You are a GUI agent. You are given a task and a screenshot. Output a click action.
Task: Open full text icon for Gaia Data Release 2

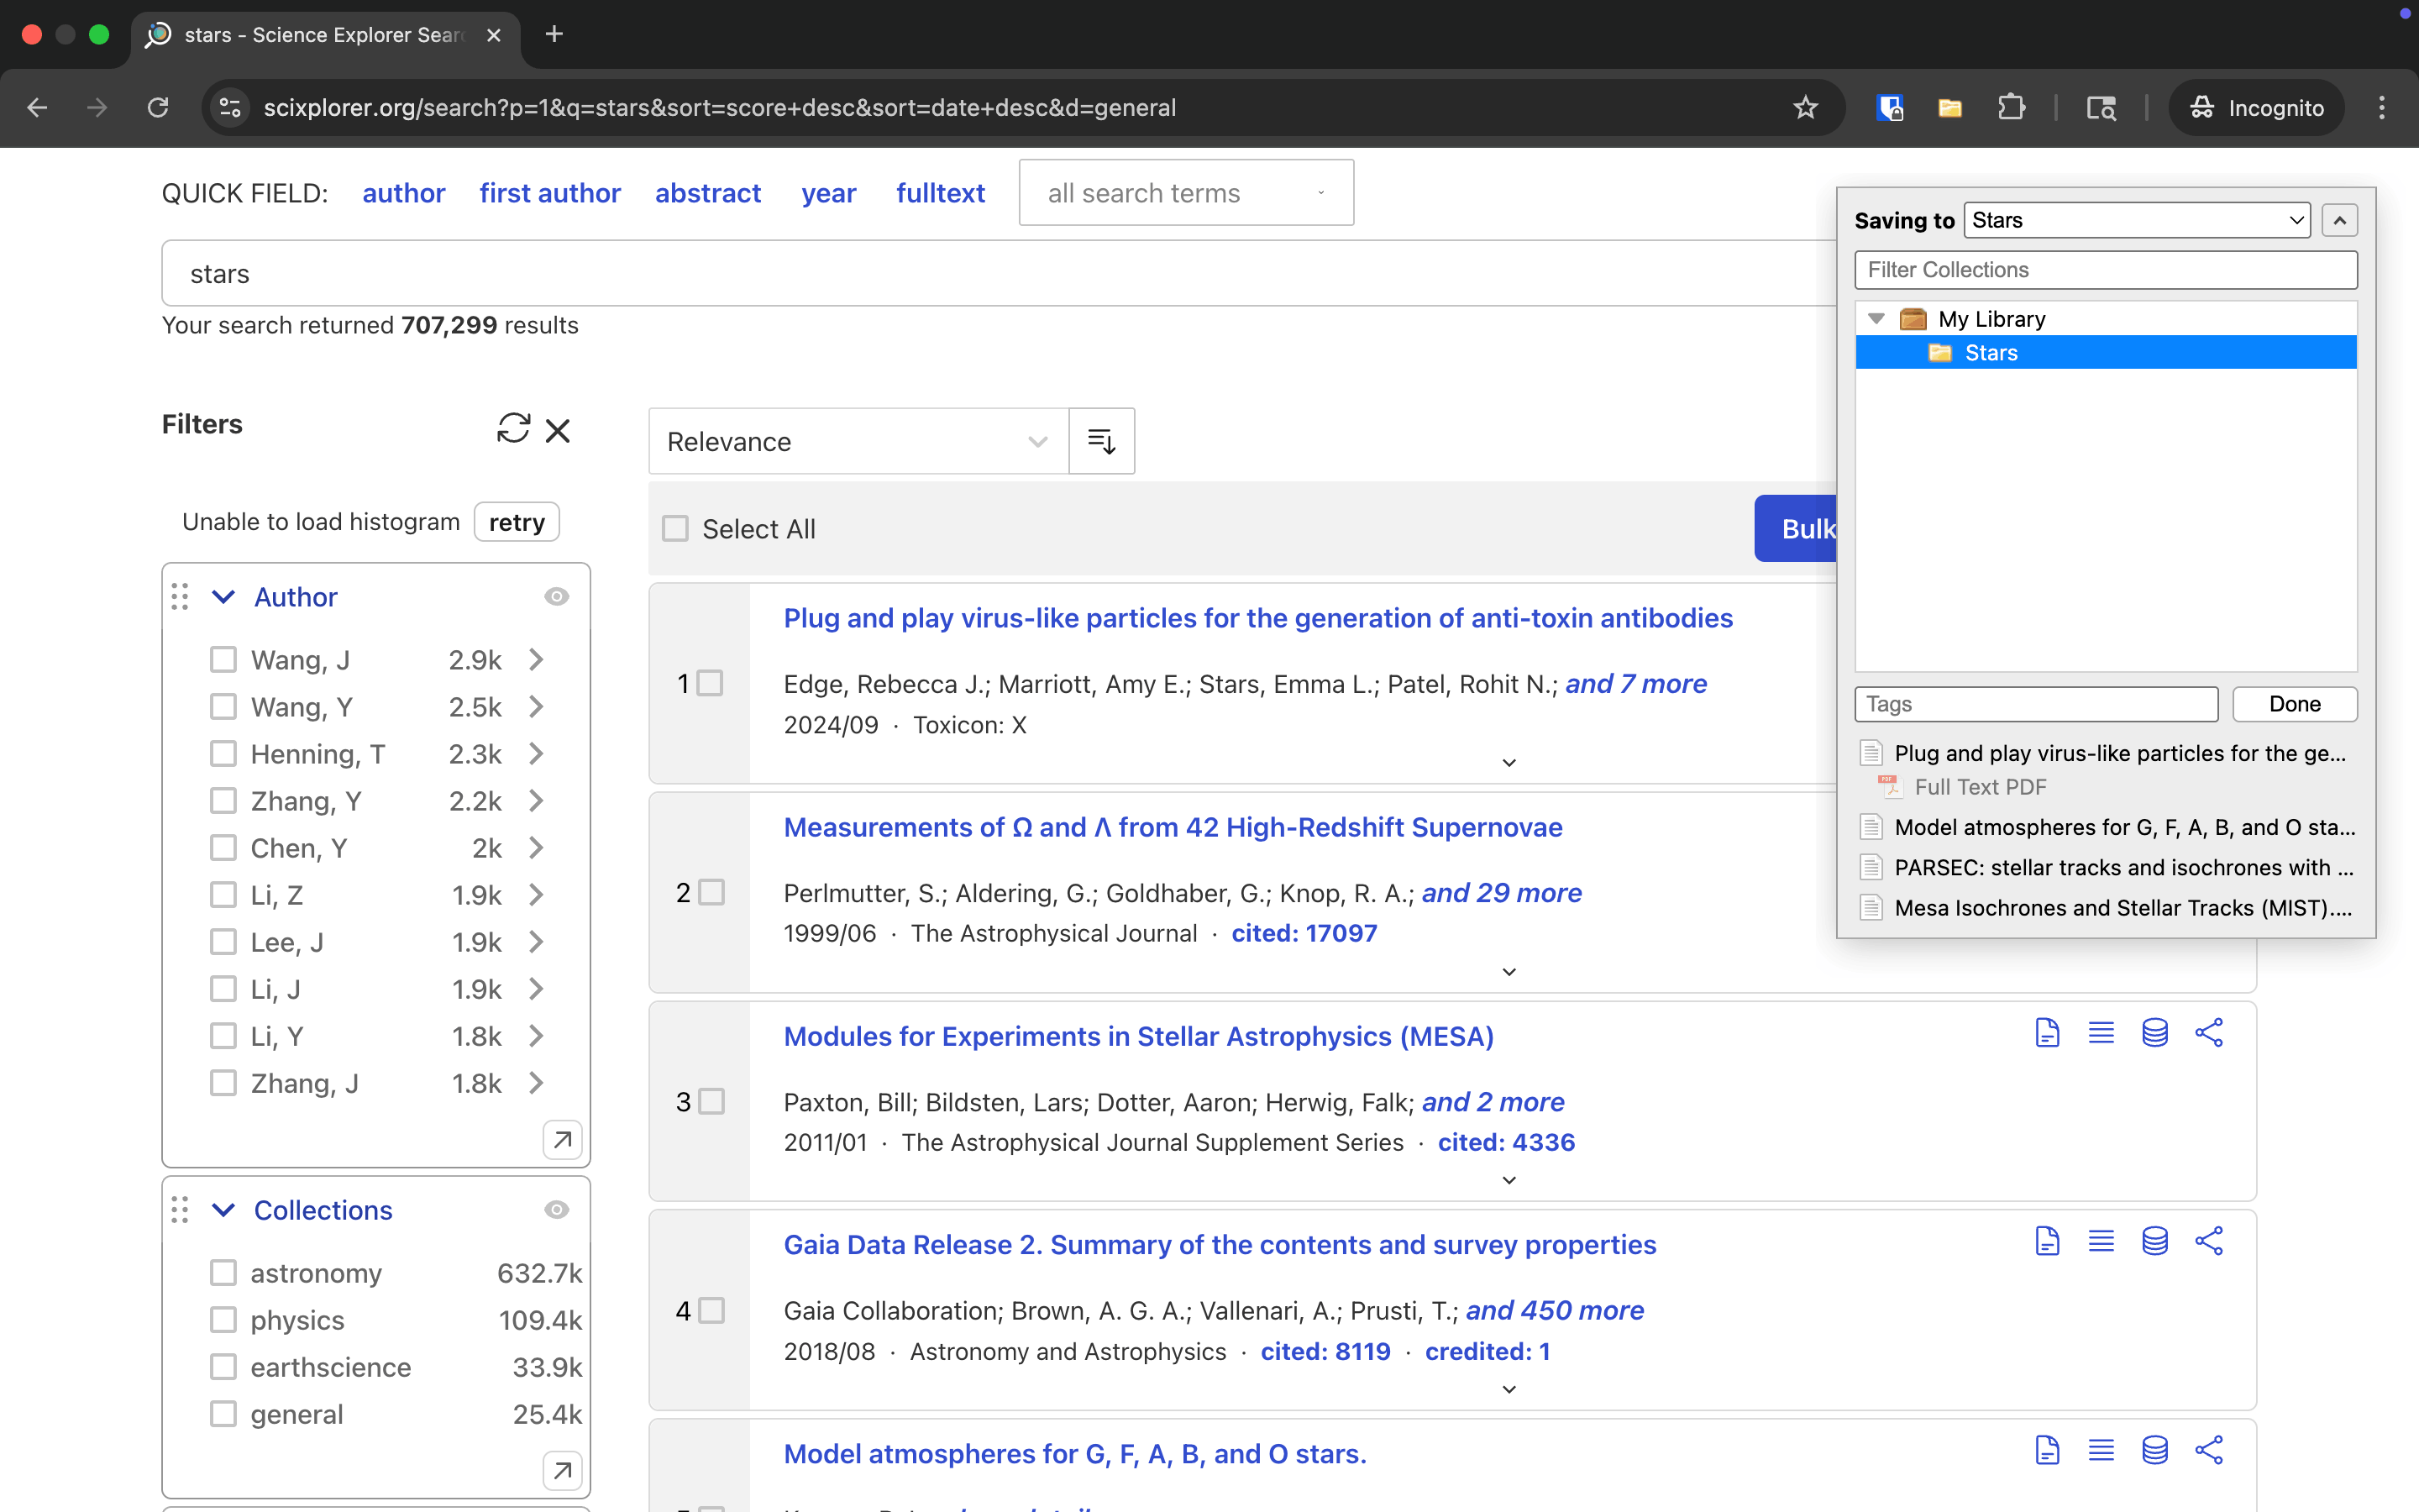tap(2047, 1242)
